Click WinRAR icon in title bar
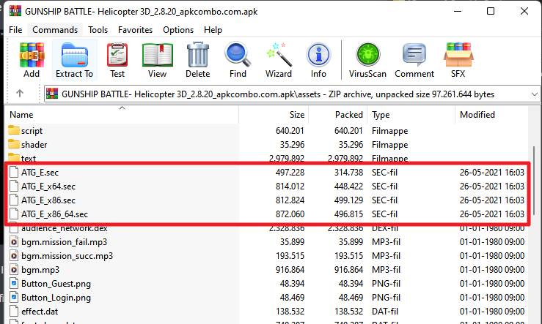542x324 pixels. coord(15,11)
